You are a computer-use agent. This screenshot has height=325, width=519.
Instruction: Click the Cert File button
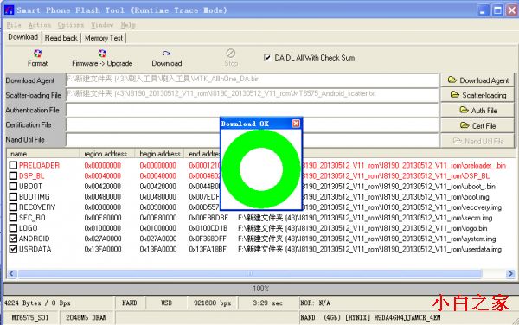click(477, 125)
